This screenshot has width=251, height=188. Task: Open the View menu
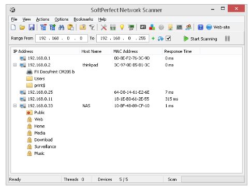(x=26, y=19)
